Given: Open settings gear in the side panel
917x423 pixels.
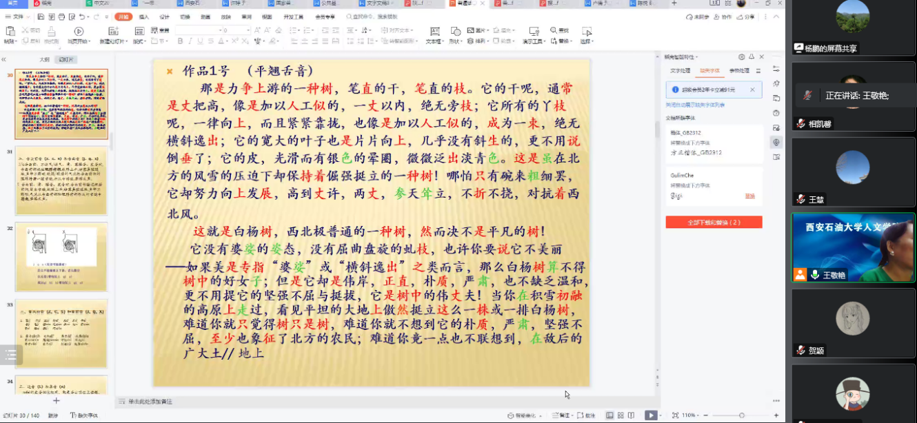Looking at the screenshot, I should click(741, 57).
